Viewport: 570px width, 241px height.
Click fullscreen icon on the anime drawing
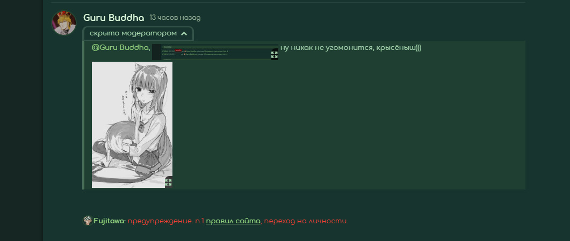click(x=168, y=182)
